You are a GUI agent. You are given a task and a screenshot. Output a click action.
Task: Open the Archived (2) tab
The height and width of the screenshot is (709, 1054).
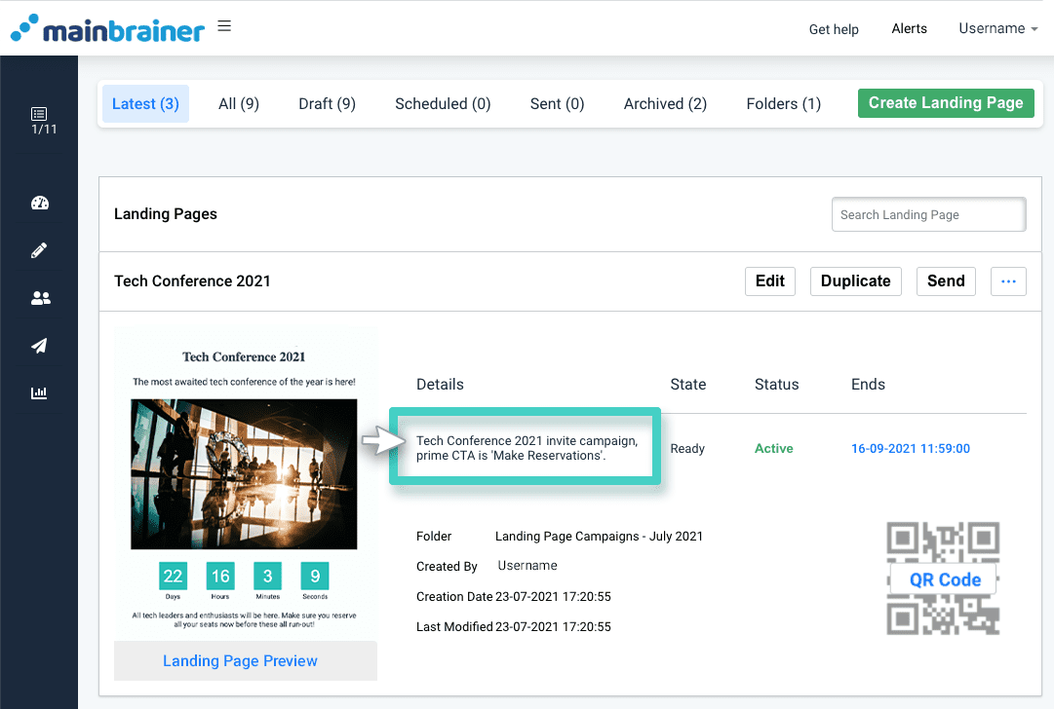tap(664, 103)
